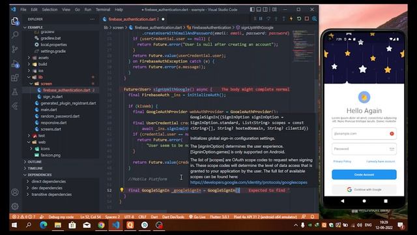This screenshot has height=235, width=417.
Task: Click the Windows Start button
Action: [14, 225]
